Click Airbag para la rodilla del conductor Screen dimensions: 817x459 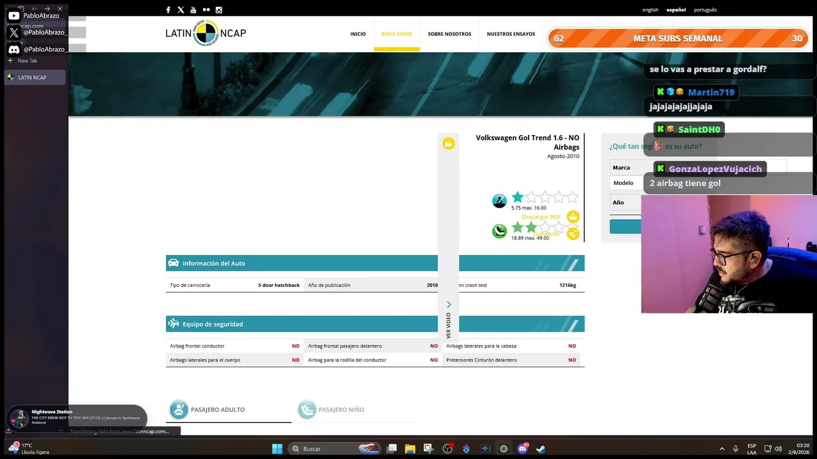373,360
